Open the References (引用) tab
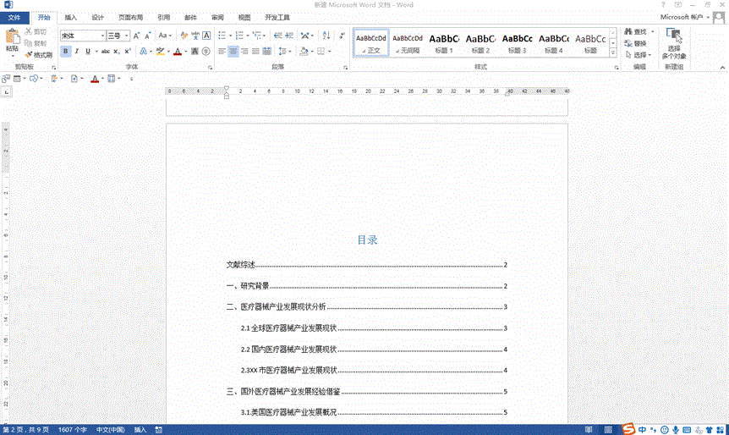 pyautogui.click(x=163, y=17)
